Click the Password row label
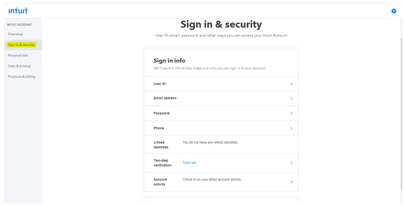Viewport: 404px width, 206px height. (161, 113)
